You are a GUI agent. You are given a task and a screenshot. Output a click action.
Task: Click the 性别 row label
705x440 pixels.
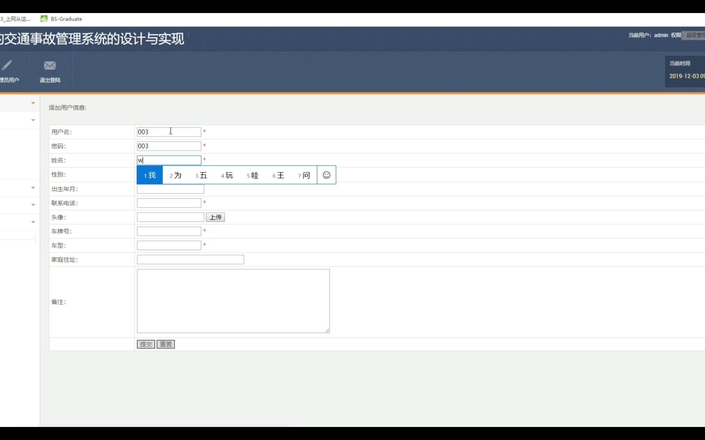(x=58, y=174)
